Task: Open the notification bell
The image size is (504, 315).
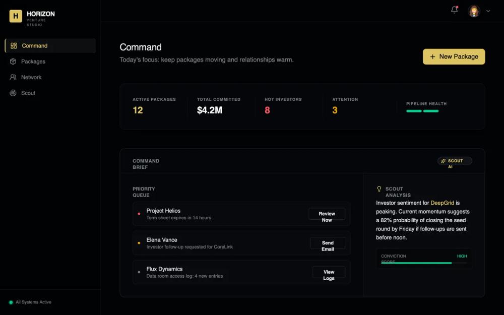Action: click(x=454, y=10)
